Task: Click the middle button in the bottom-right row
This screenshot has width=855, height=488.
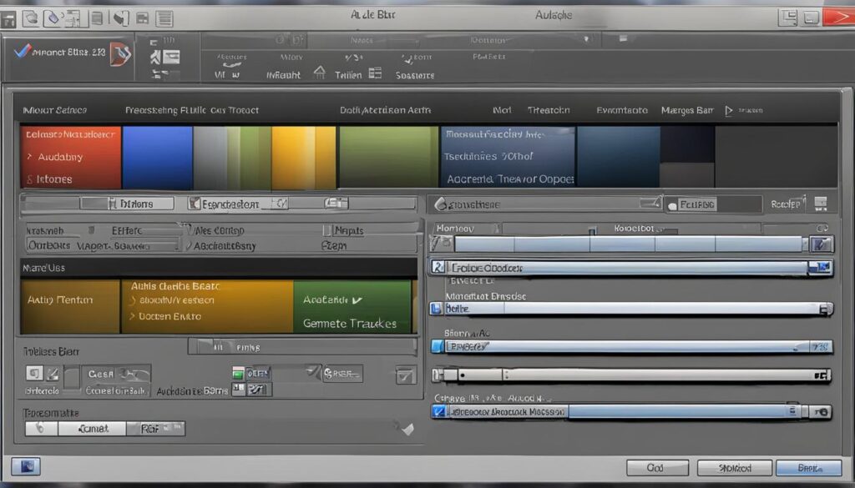Action: pos(735,468)
